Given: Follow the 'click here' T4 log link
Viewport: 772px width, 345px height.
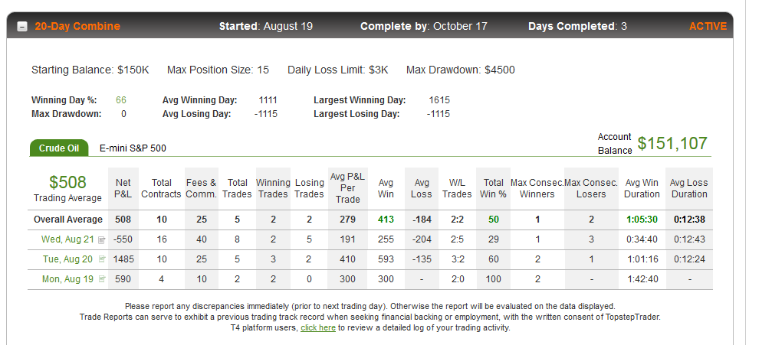Looking at the screenshot, I should point(318,327).
